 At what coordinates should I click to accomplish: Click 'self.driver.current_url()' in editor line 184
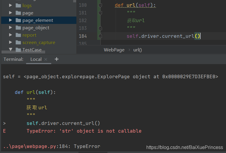coord(163,36)
